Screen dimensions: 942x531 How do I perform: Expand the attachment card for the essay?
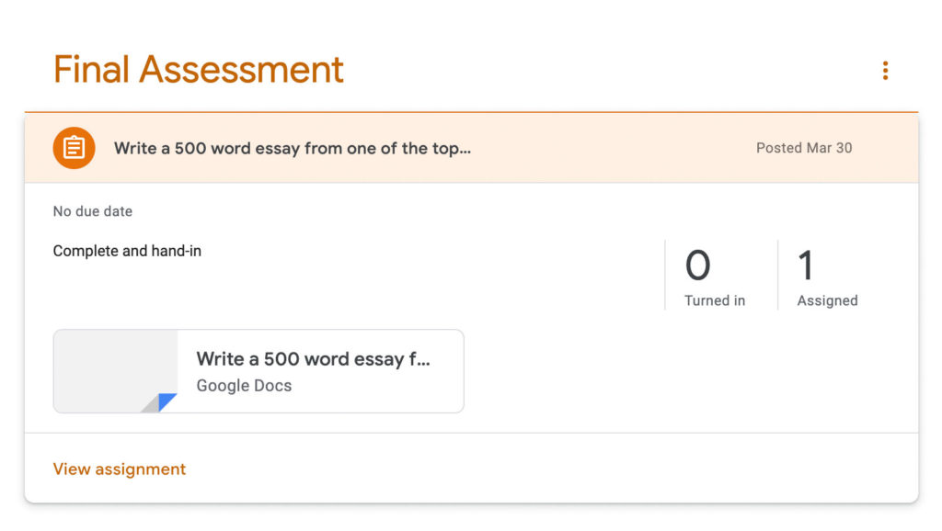258,371
